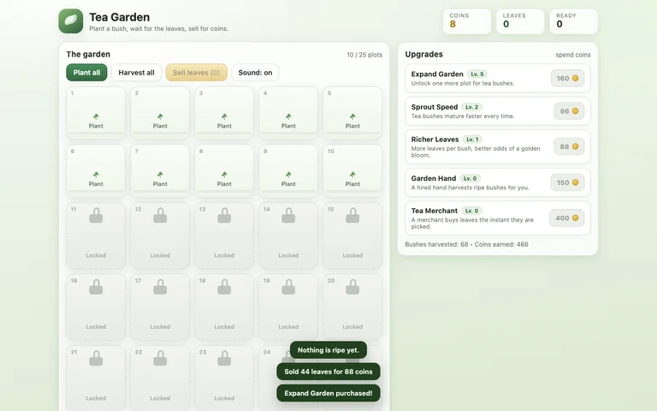
Task: Click the lock icon on plot 13
Action: pos(224,216)
